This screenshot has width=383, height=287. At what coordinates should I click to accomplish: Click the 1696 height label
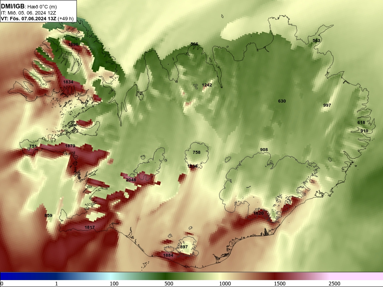point(73,44)
